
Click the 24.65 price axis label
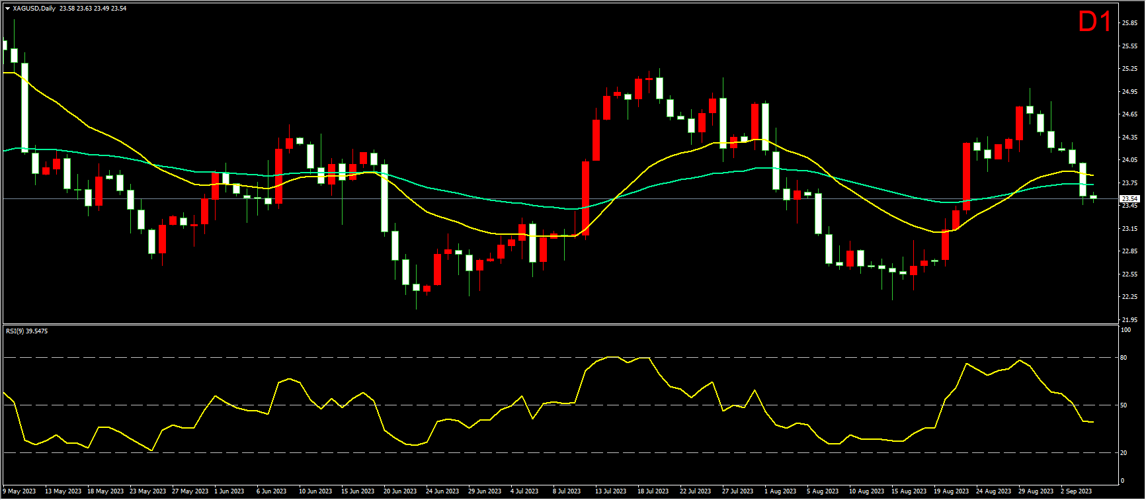tap(1129, 114)
